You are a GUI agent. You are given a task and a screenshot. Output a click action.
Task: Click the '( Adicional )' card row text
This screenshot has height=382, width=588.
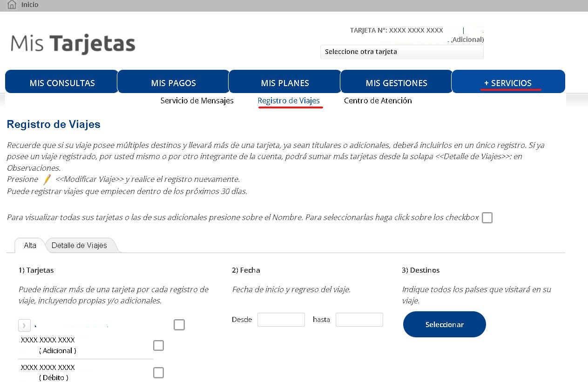coord(58,351)
